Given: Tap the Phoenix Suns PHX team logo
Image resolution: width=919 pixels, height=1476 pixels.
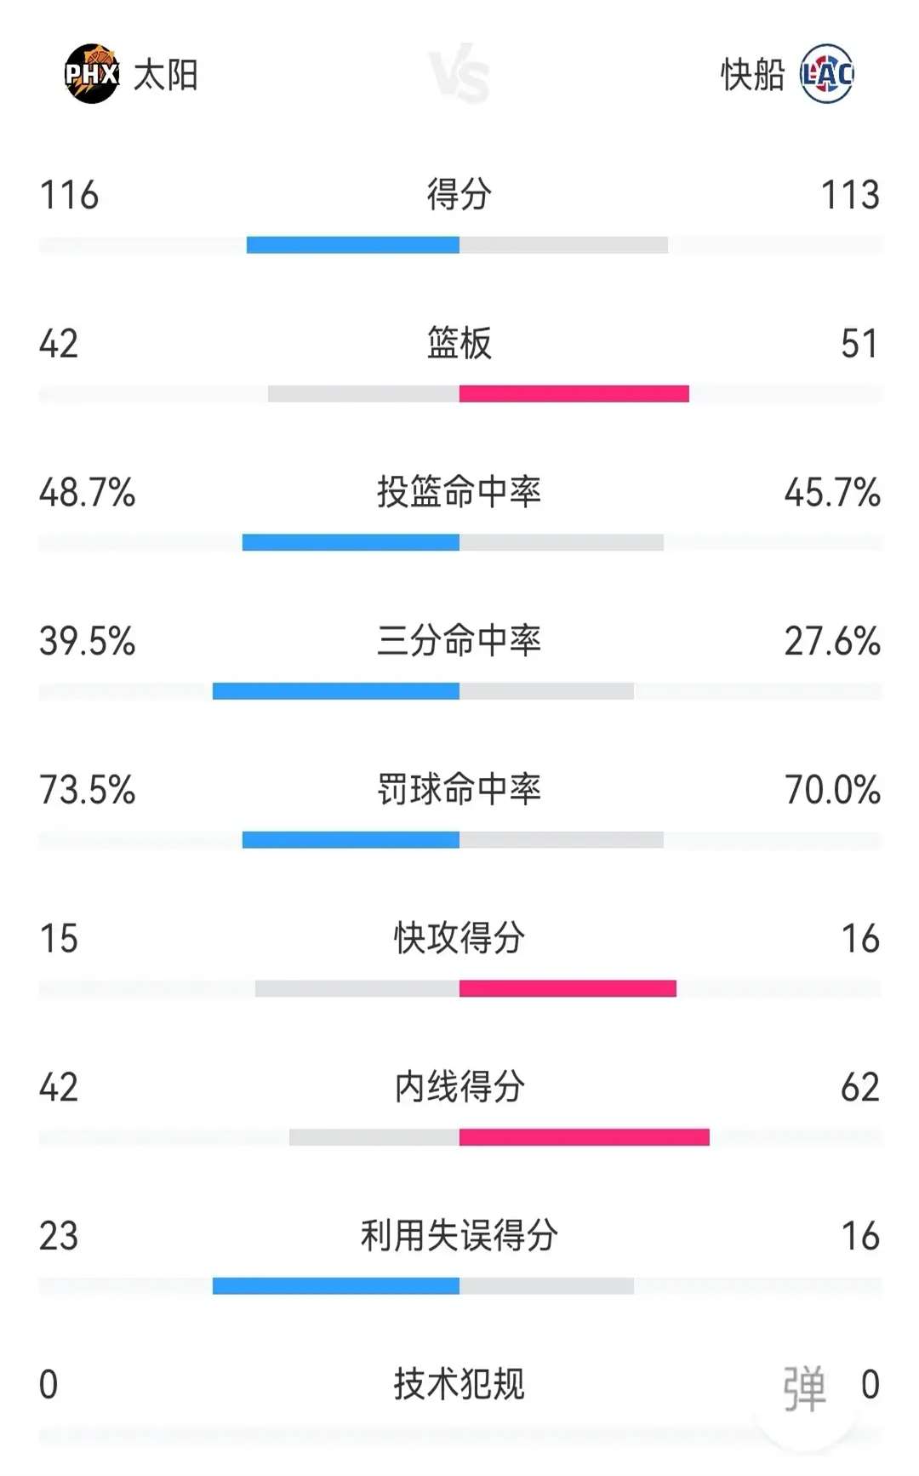Looking at the screenshot, I should pos(92,74).
